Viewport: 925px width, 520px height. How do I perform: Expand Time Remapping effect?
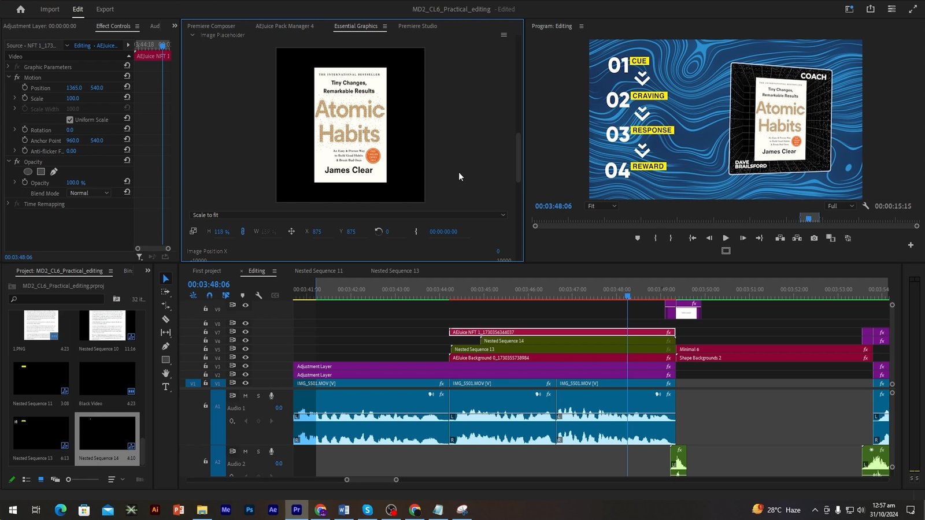point(8,204)
